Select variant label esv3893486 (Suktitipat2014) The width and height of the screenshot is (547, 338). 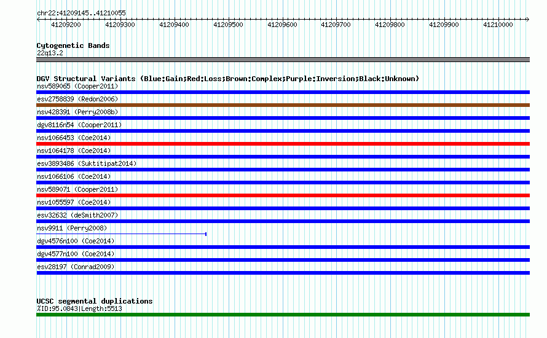pyautogui.click(x=87, y=163)
